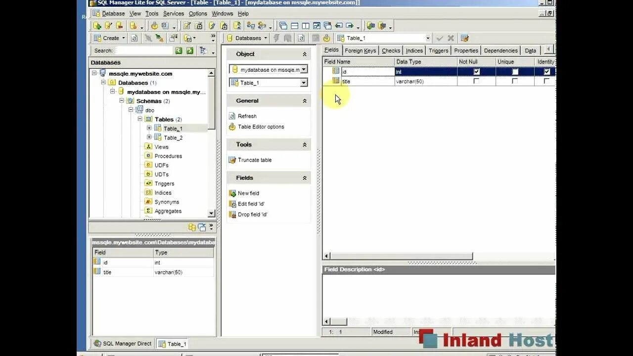Add a New field
Screen dimensions: 633x356
point(248,193)
